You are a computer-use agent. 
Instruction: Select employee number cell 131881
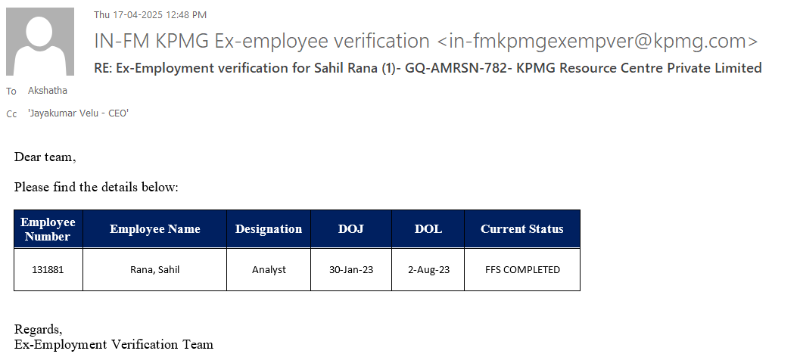pos(48,269)
